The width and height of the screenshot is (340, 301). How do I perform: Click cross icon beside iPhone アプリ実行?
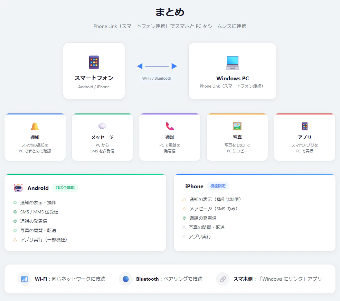[x=184, y=237]
